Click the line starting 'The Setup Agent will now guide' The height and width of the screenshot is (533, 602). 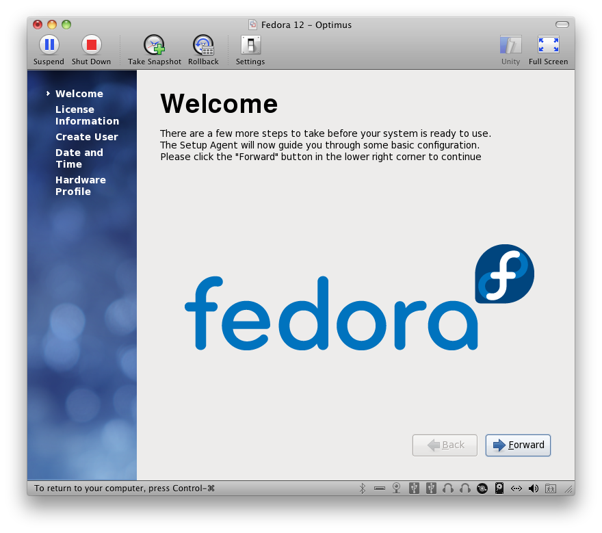[320, 145]
